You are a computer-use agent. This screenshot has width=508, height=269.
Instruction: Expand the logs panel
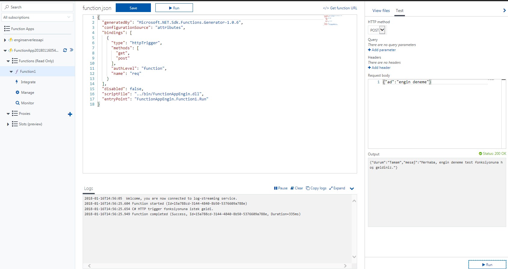tap(337, 188)
